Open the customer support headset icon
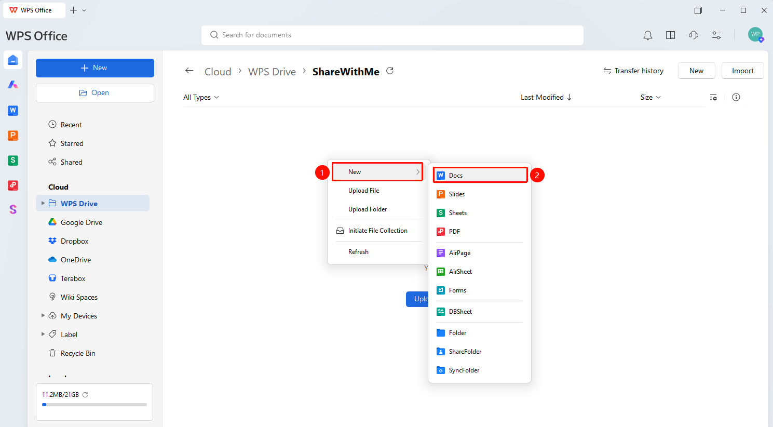The image size is (773, 427). [693, 35]
